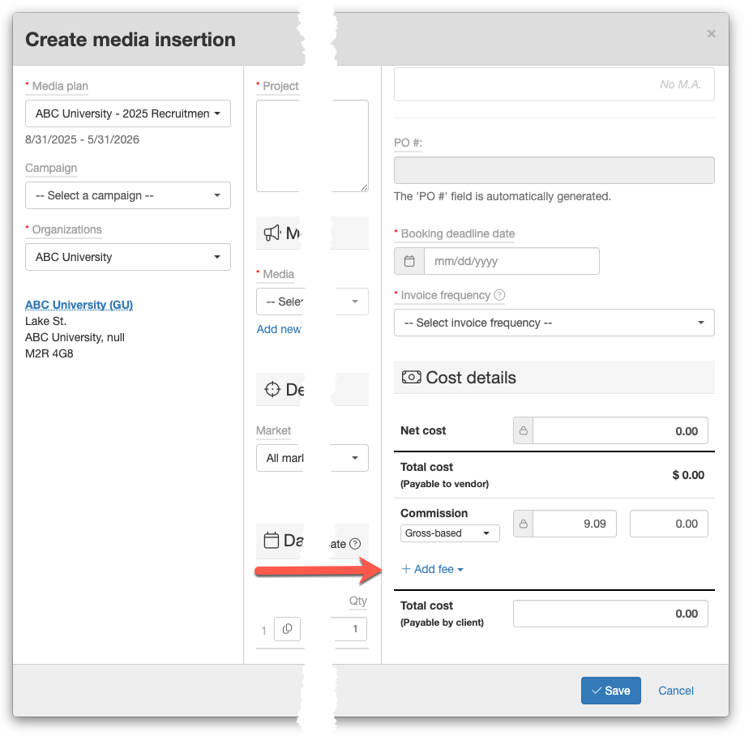Change the Gross-based commission type dropdown

pos(450,533)
